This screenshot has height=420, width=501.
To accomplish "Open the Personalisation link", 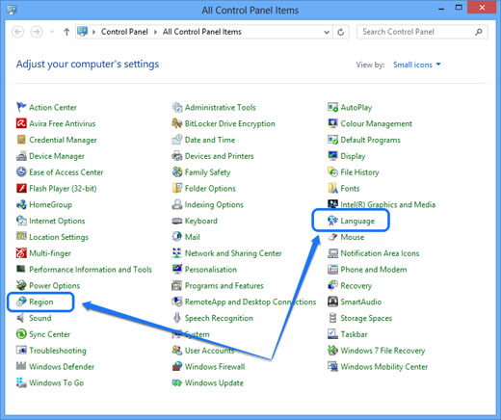I will [x=211, y=270].
